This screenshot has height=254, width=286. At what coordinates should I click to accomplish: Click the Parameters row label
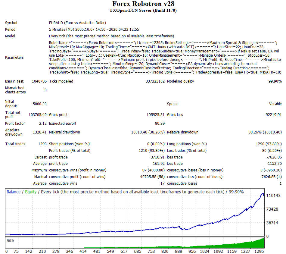point(14,58)
